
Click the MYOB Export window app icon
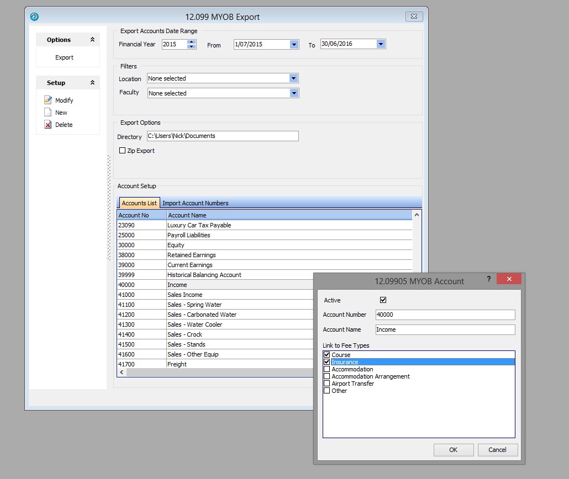(x=34, y=17)
